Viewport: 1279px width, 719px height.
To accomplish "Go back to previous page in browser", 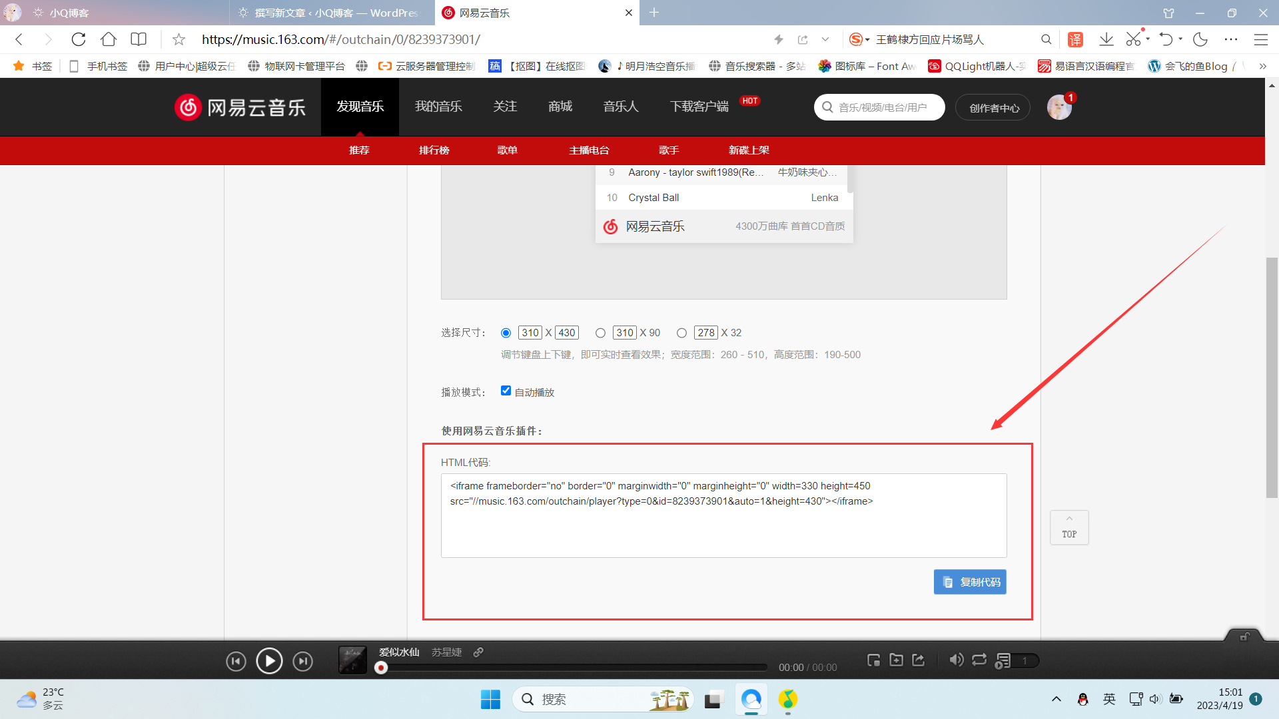I will (x=19, y=39).
